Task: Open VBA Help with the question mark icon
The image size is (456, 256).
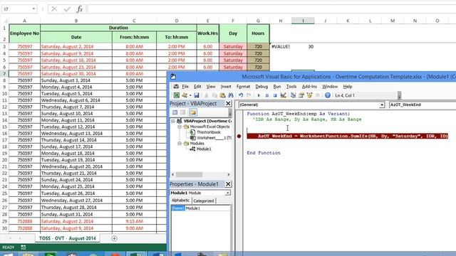Action: coord(328,95)
